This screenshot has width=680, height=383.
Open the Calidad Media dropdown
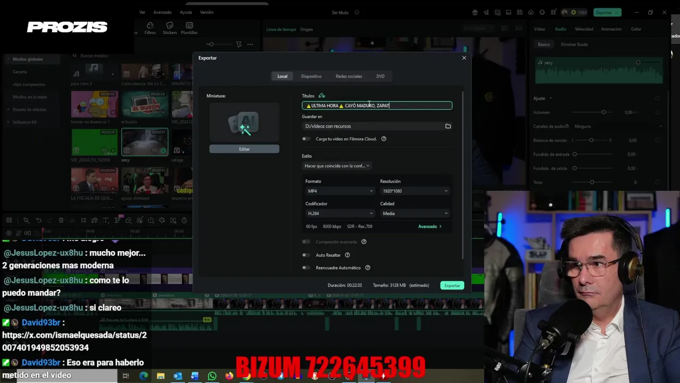pos(415,213)
